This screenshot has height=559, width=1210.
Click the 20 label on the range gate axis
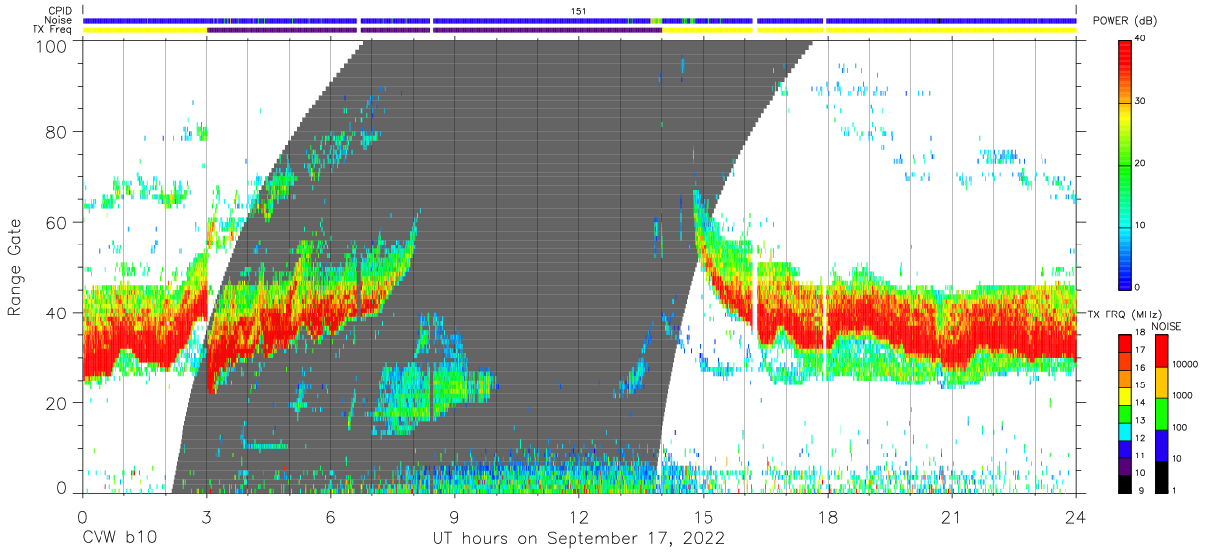(55, 402)
